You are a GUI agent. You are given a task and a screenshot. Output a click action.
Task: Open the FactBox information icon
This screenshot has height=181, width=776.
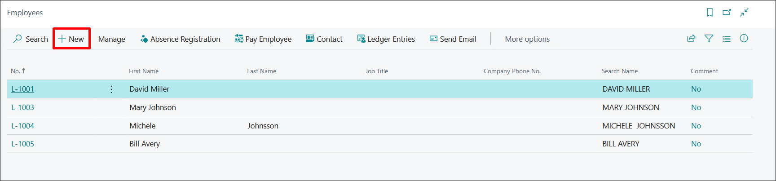744,39
